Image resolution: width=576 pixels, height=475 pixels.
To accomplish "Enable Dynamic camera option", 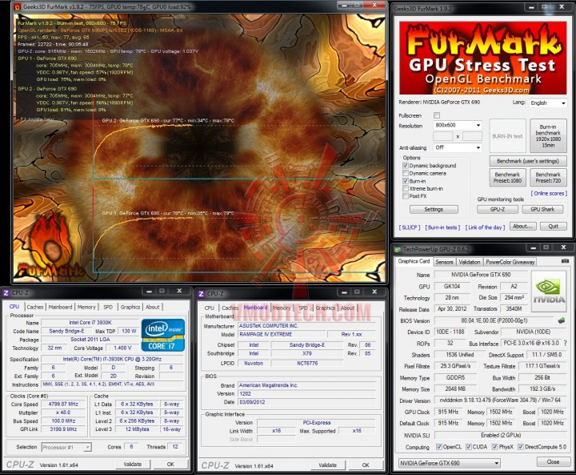I will coord(406,173).
